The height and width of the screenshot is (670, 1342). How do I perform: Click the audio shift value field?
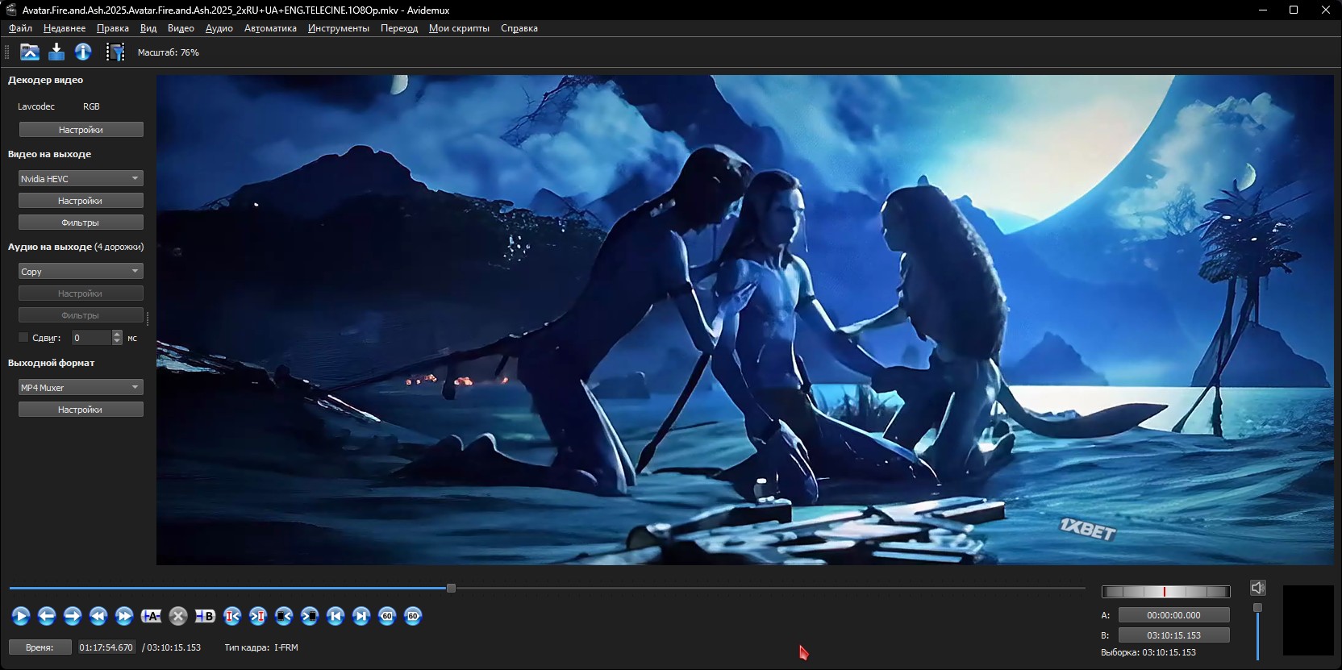click(x=92, y=338)
